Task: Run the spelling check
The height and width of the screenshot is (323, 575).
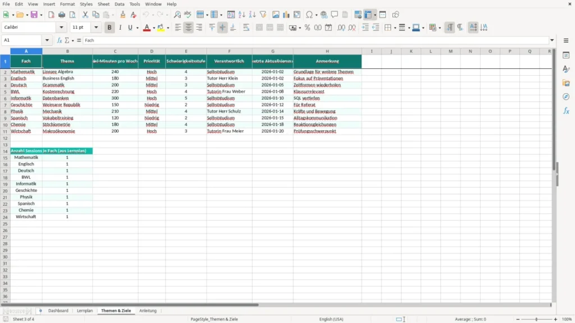Action: 188,15
